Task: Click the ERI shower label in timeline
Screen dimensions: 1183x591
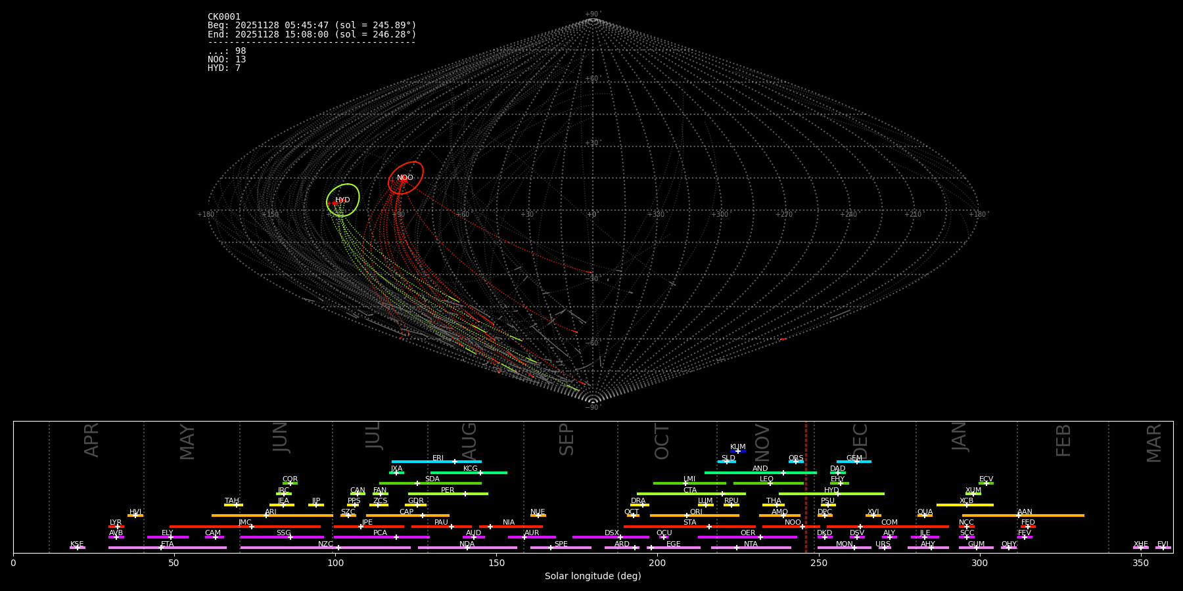Action: point(438,458)
